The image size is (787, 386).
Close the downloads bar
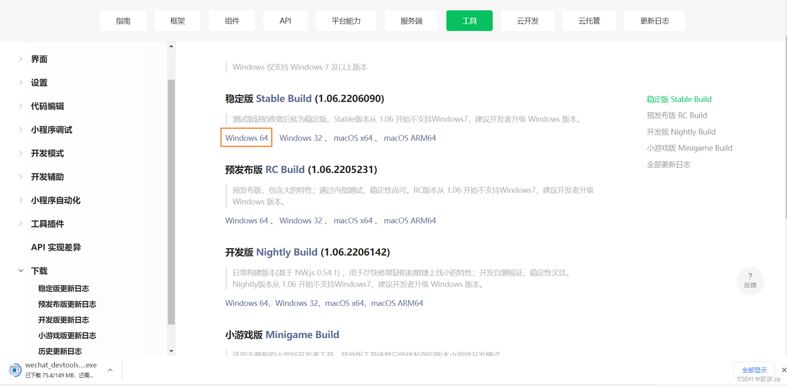(783, 370)
